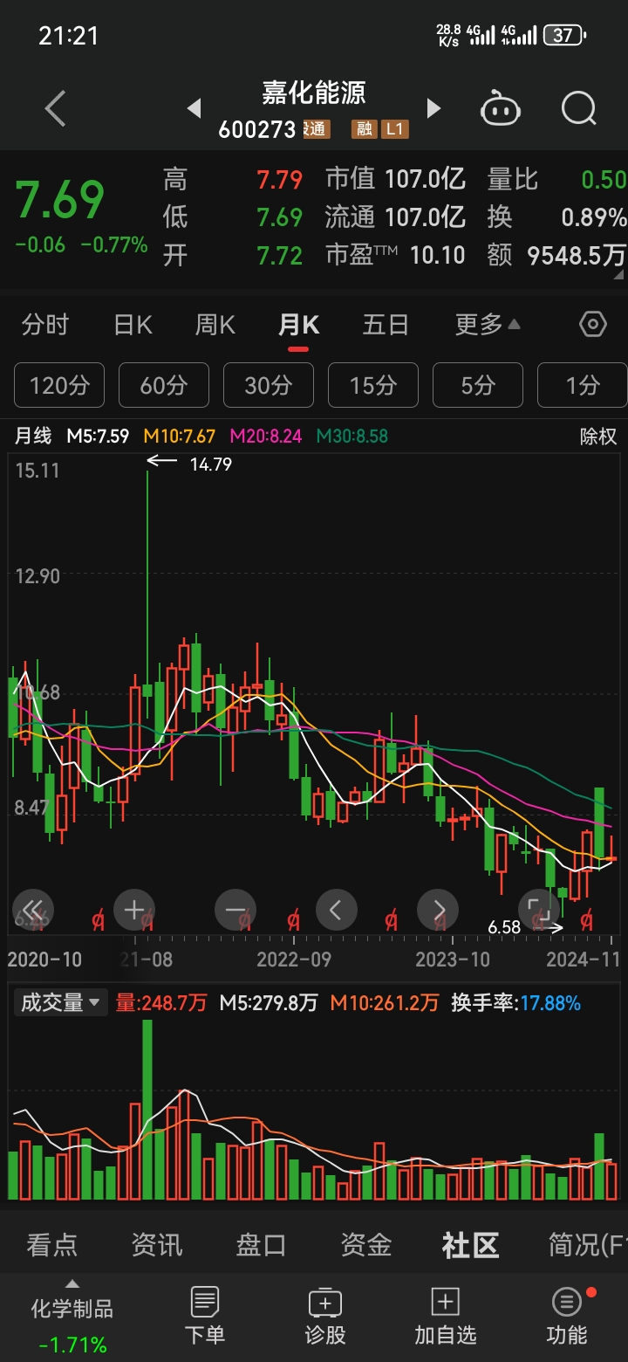Open the 资金 capital flow tab
Screen dimensions: 628x1362
coord(366,1245)
